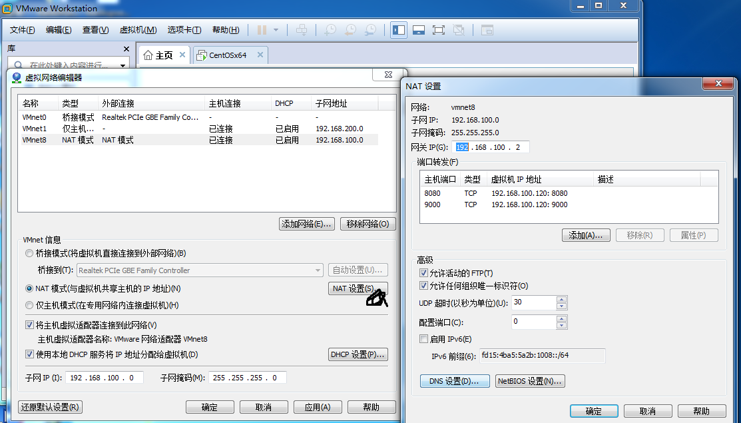Click the Unity mode toolbar icon
The image size is (741, 423).
click(x=459, y=30)
